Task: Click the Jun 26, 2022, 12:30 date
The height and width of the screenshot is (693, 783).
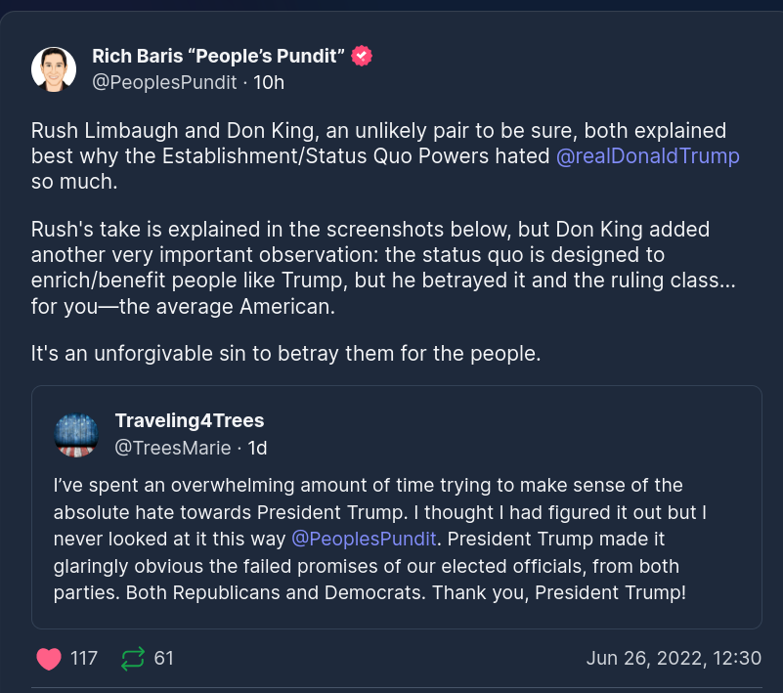Action: point(674,658)
